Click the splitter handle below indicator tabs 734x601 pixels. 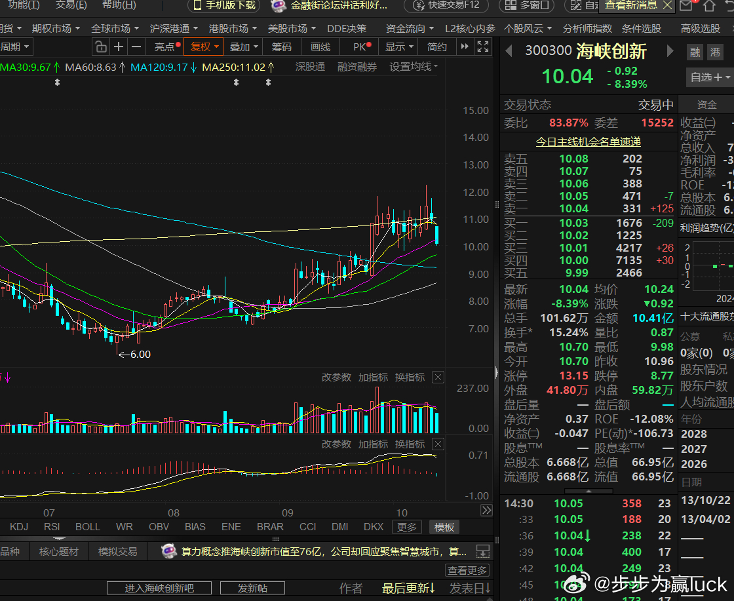pyautogui.click(x=276, y=539)
